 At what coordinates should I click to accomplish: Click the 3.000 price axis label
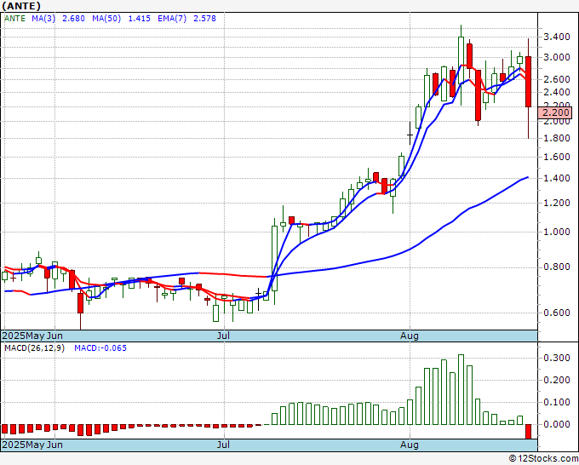pyautogui.click(x=557, y=58)
